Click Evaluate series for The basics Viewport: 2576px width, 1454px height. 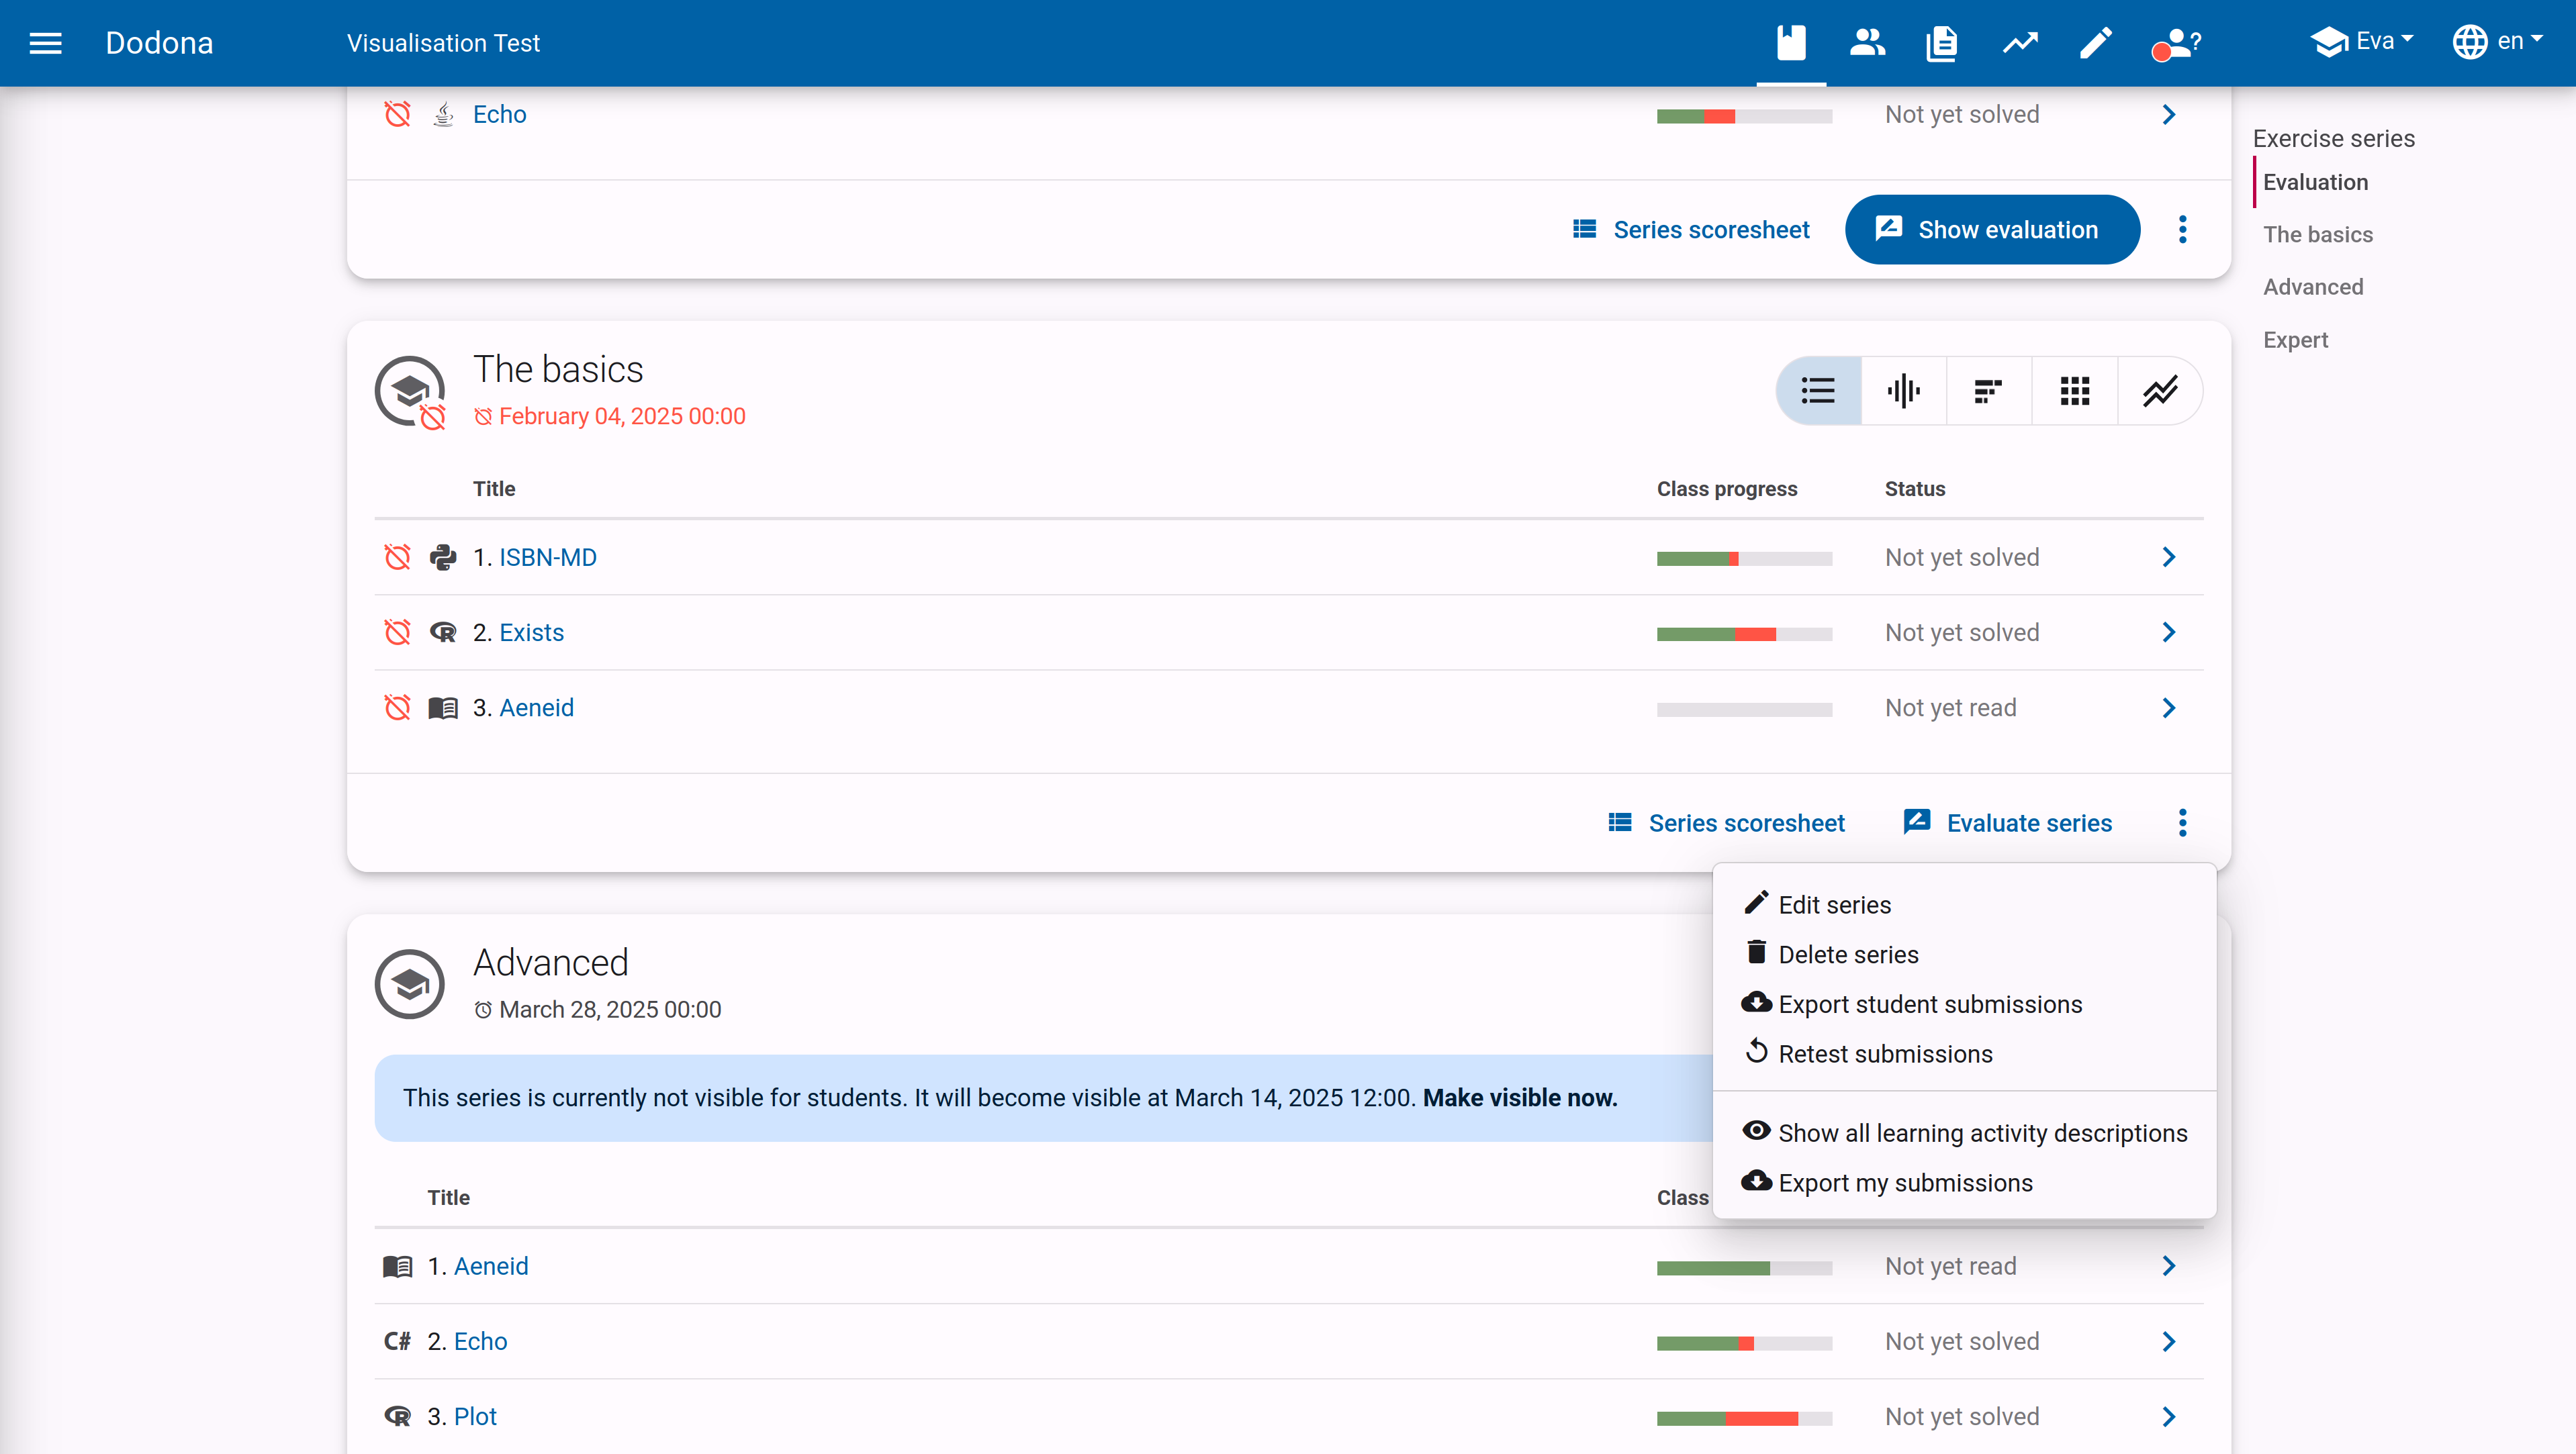click(2008, 822)
